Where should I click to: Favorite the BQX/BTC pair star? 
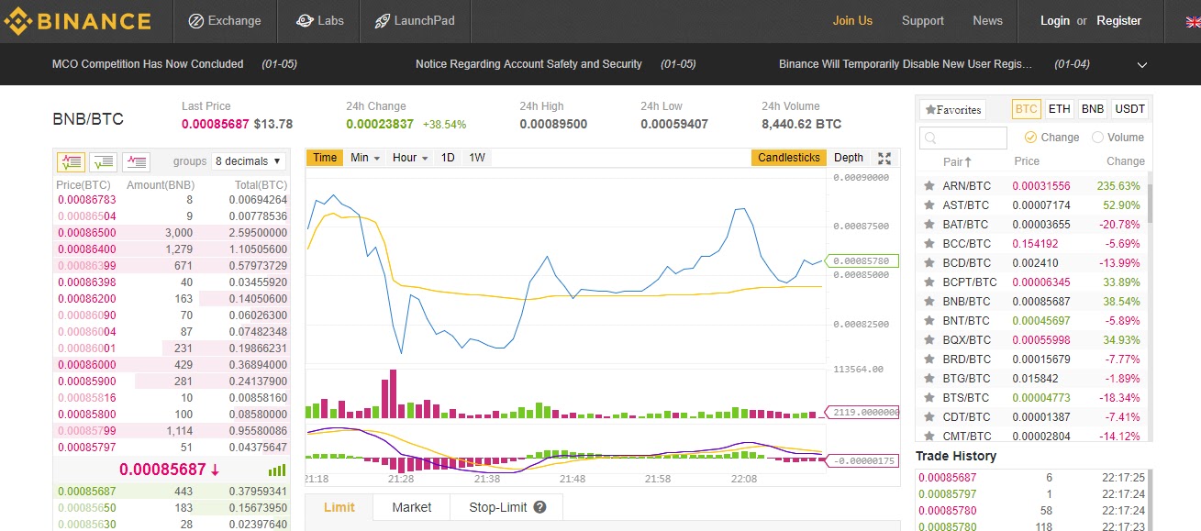(928, 339)
